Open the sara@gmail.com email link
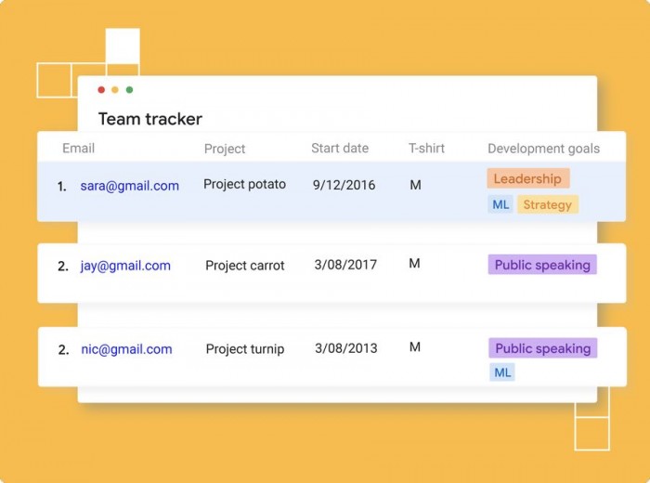The image size is (650, 483). click(x=130, y=186)
